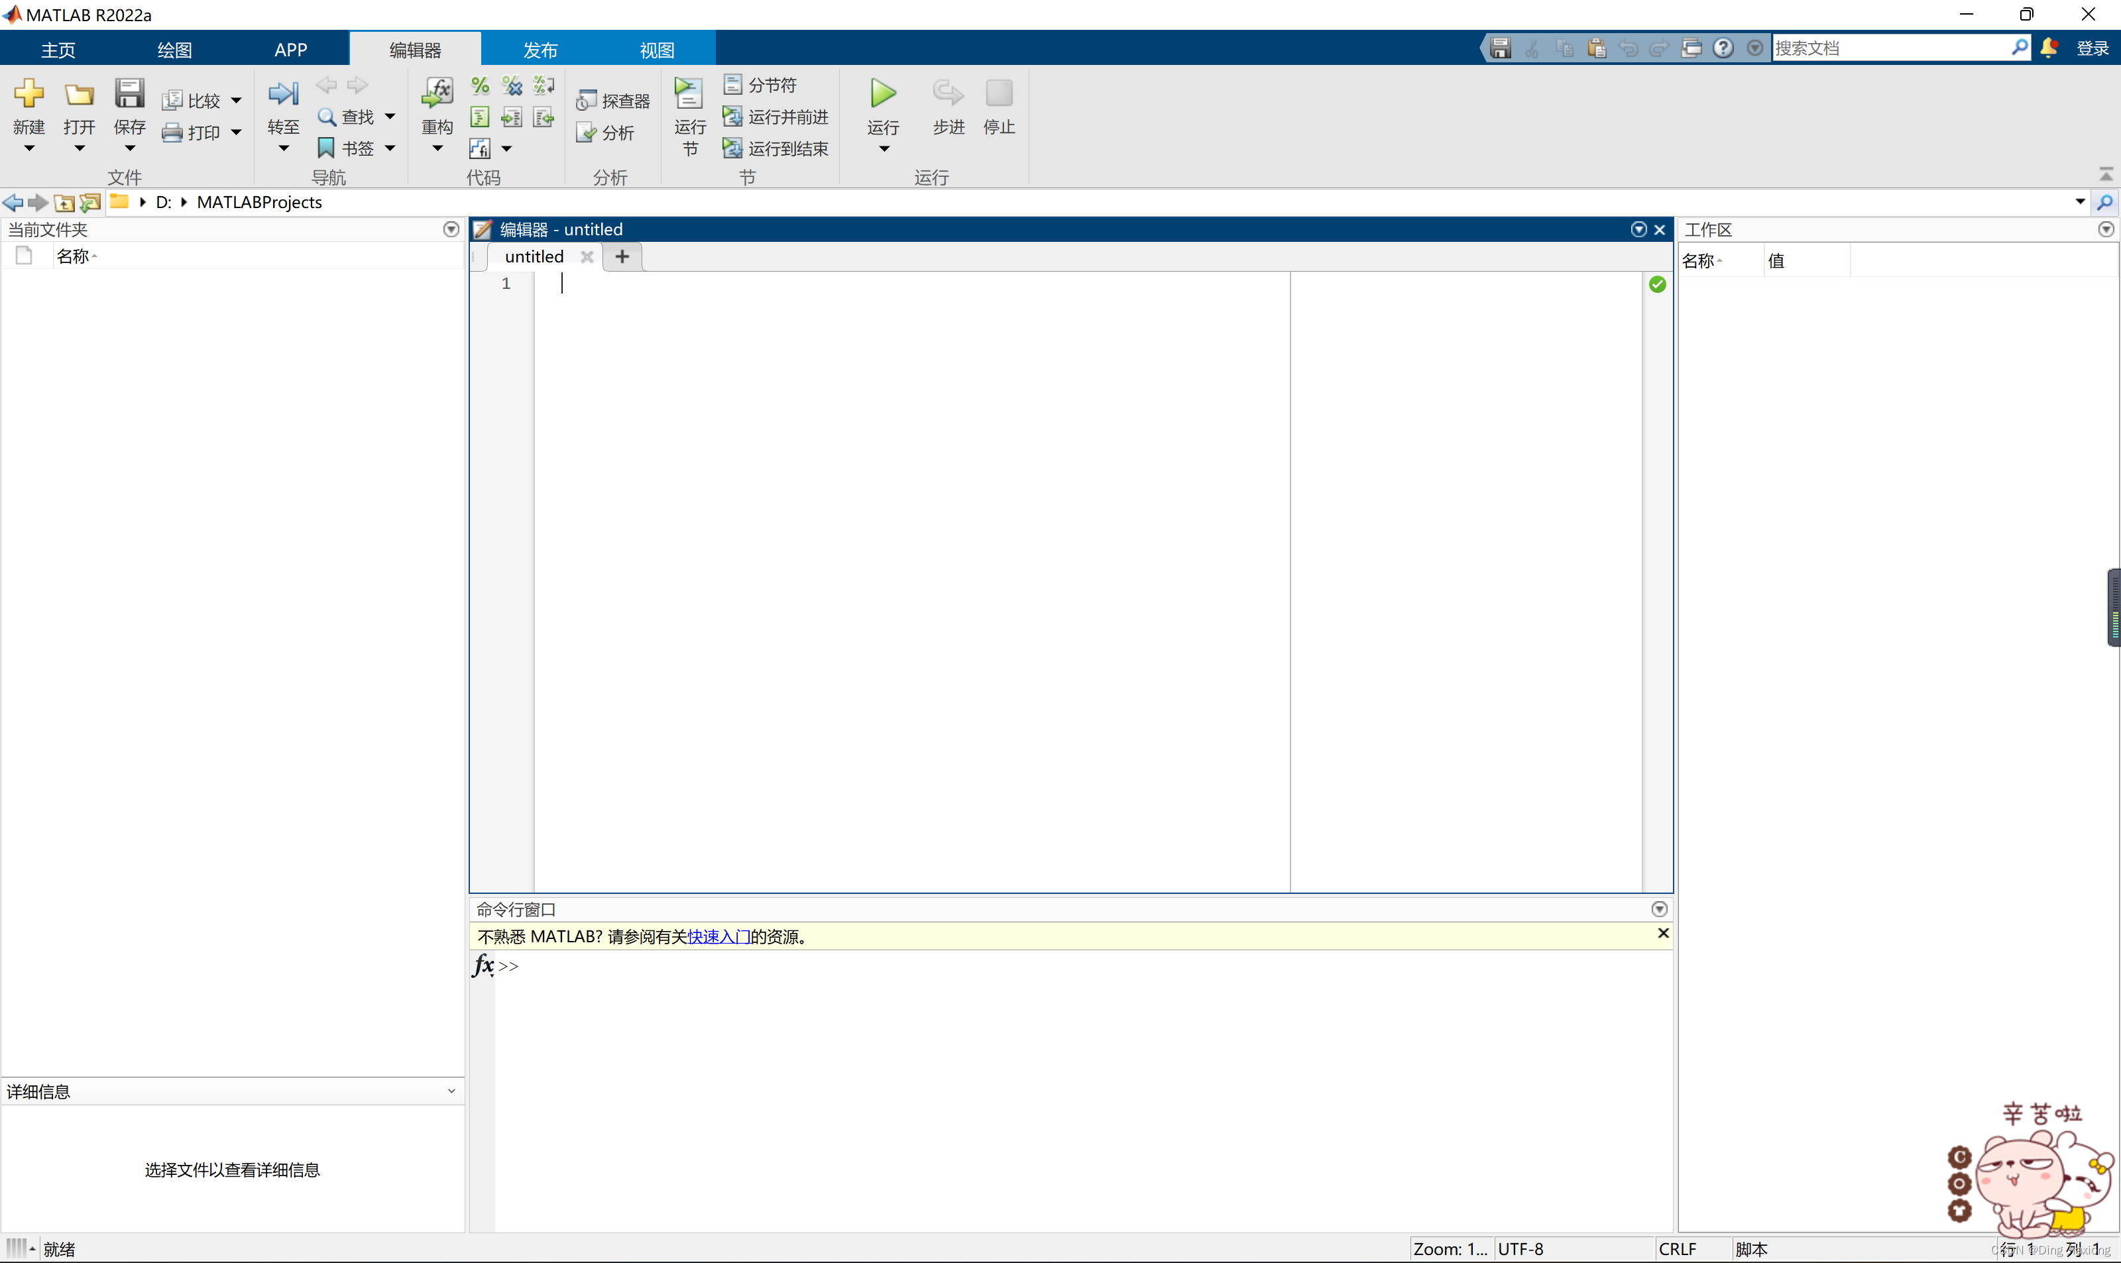Open the 当前文件夹 panel actions menu

pyautogui.click(x=451, y=229)
